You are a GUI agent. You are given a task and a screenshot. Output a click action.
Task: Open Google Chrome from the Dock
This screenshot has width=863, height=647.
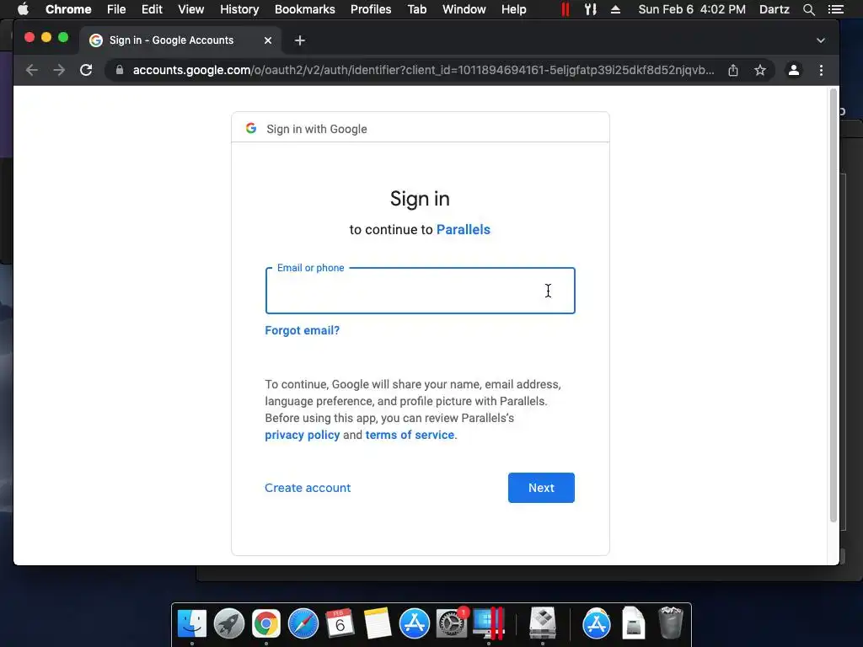pyautogui.click(x=265, y=623)
